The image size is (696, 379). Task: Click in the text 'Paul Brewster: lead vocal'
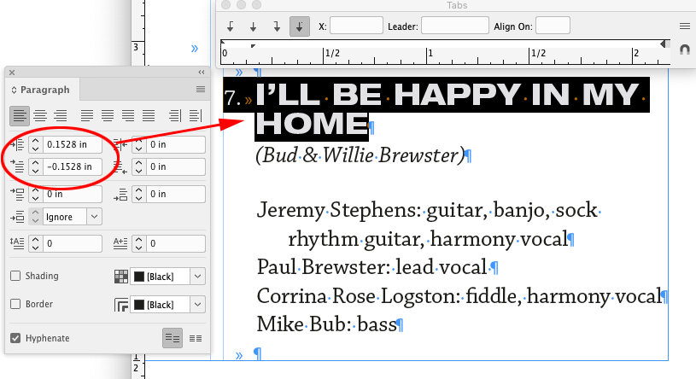371,267
